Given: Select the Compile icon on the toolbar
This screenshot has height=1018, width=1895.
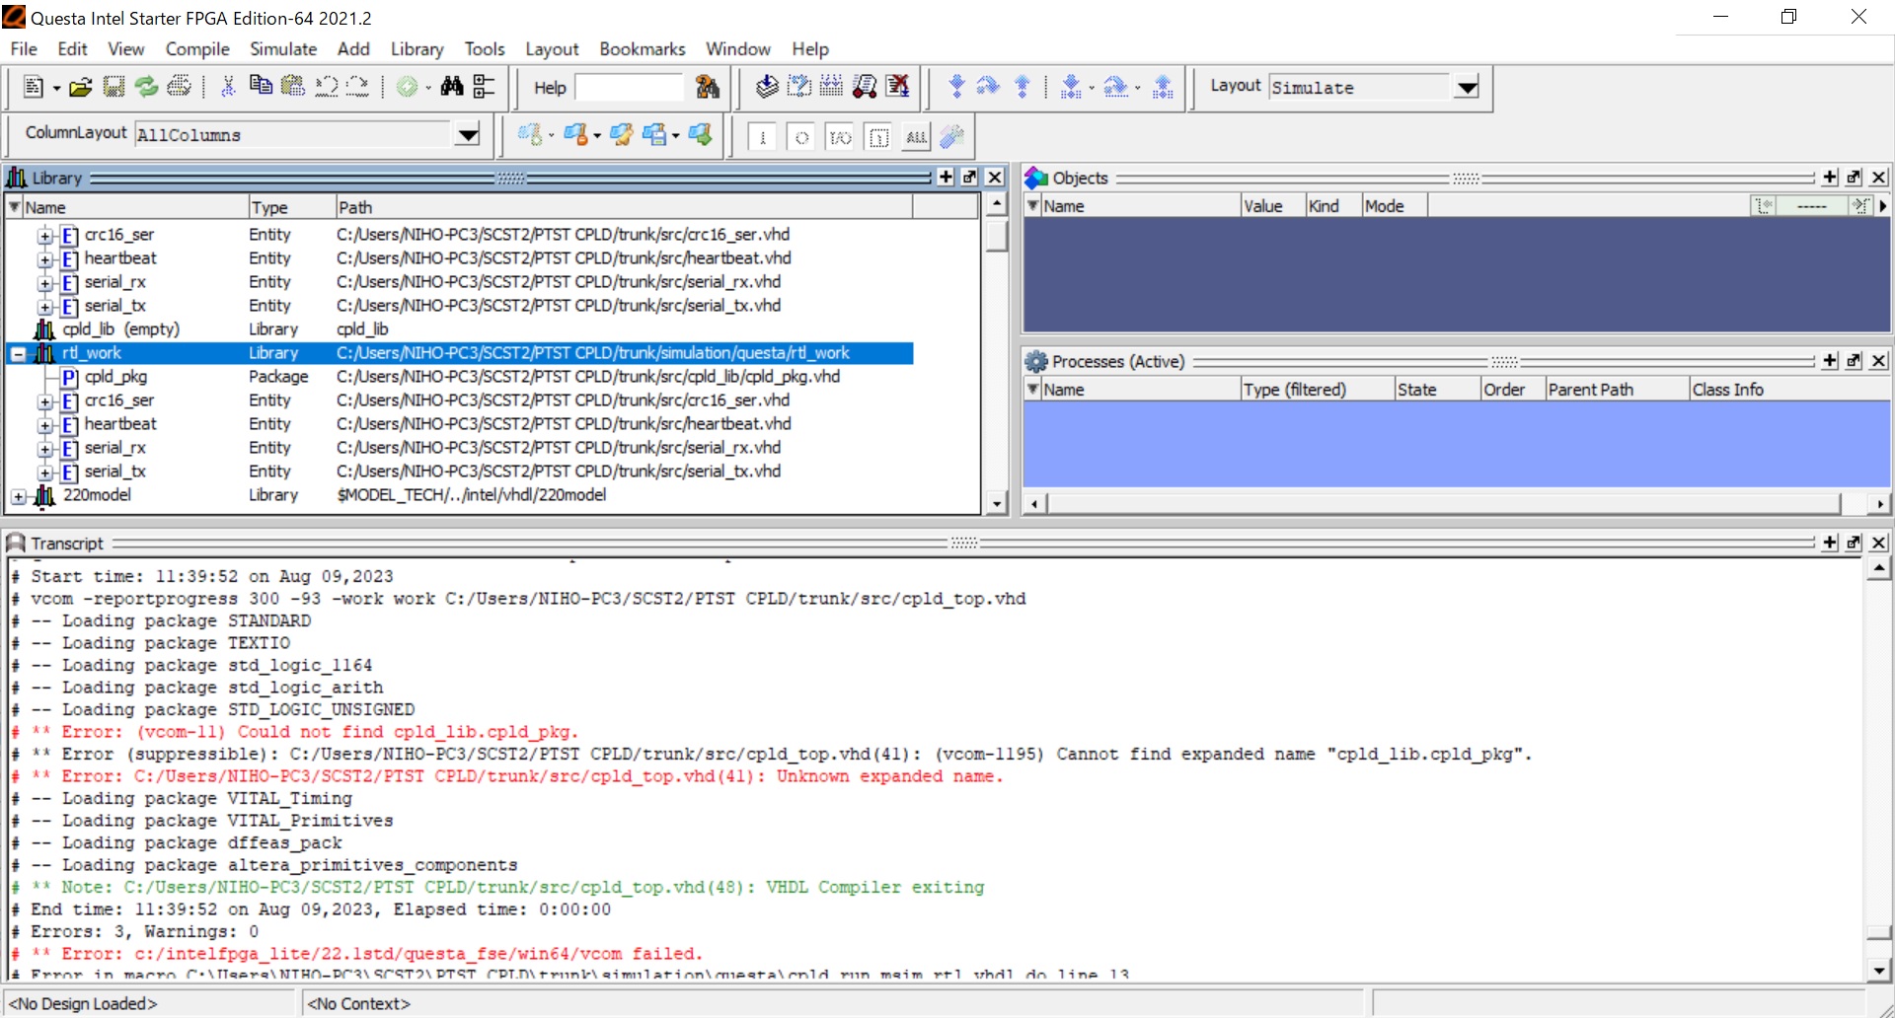Looking at the screenshot, I should pyautogui.click(x=765, y=87).
